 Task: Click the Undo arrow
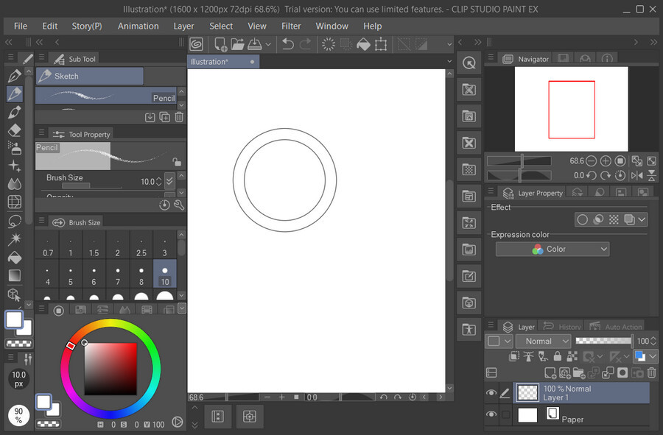point(288,44)
